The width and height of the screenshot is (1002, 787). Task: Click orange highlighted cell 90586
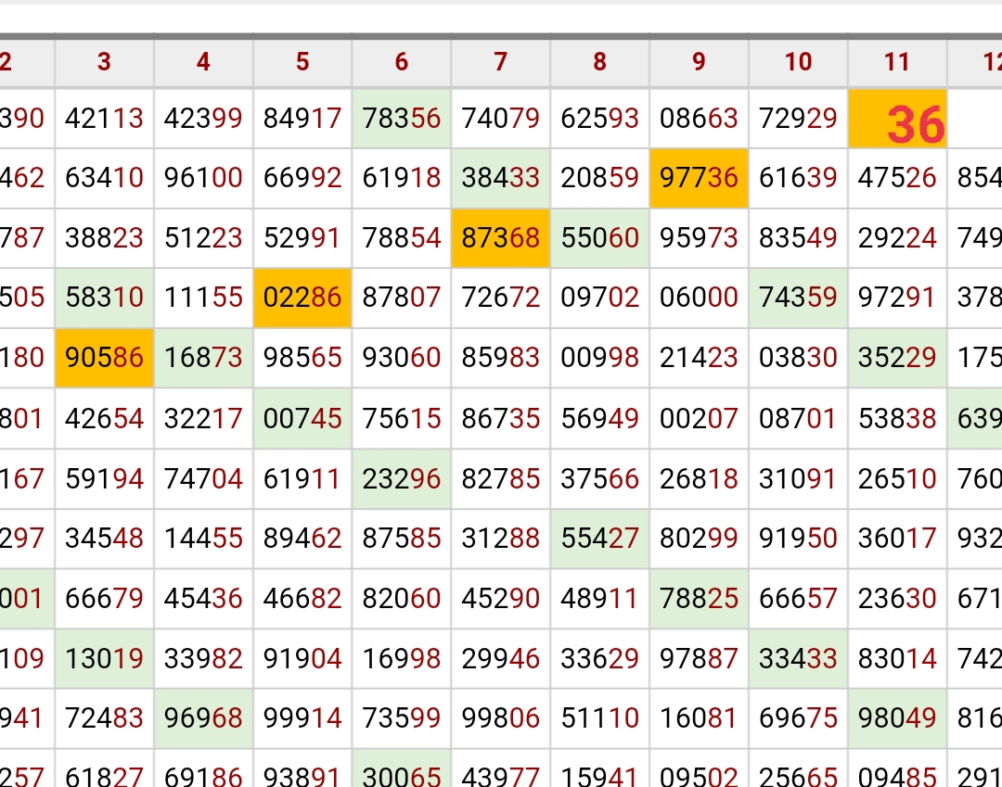(x=104, y=358)
